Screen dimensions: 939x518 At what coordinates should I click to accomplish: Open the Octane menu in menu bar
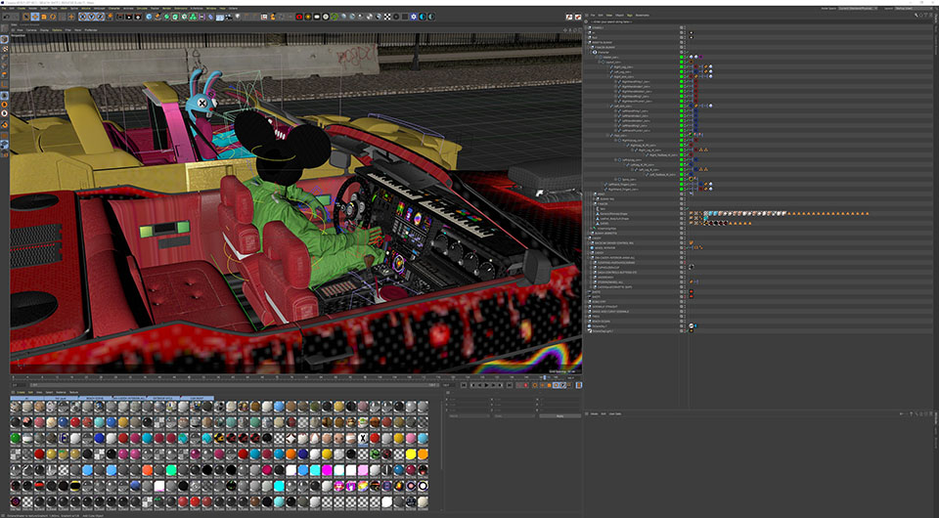[x=233, y=9]
